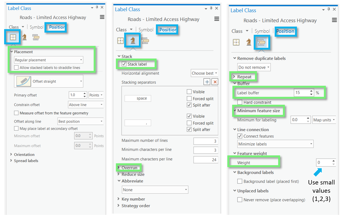The height and width of the screenshot is (219, 342).
Task: Check Background label (placed first)
Action: pyautogui.click(x=240, y=181)
